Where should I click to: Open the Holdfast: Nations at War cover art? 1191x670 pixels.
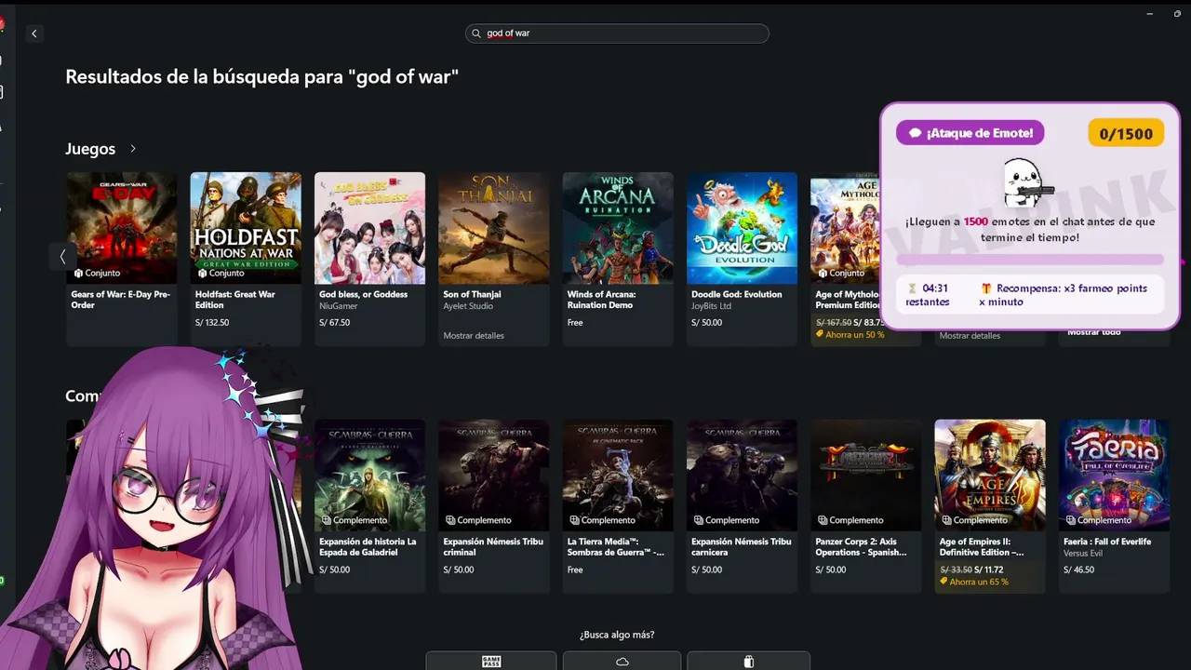click(246, 228)
